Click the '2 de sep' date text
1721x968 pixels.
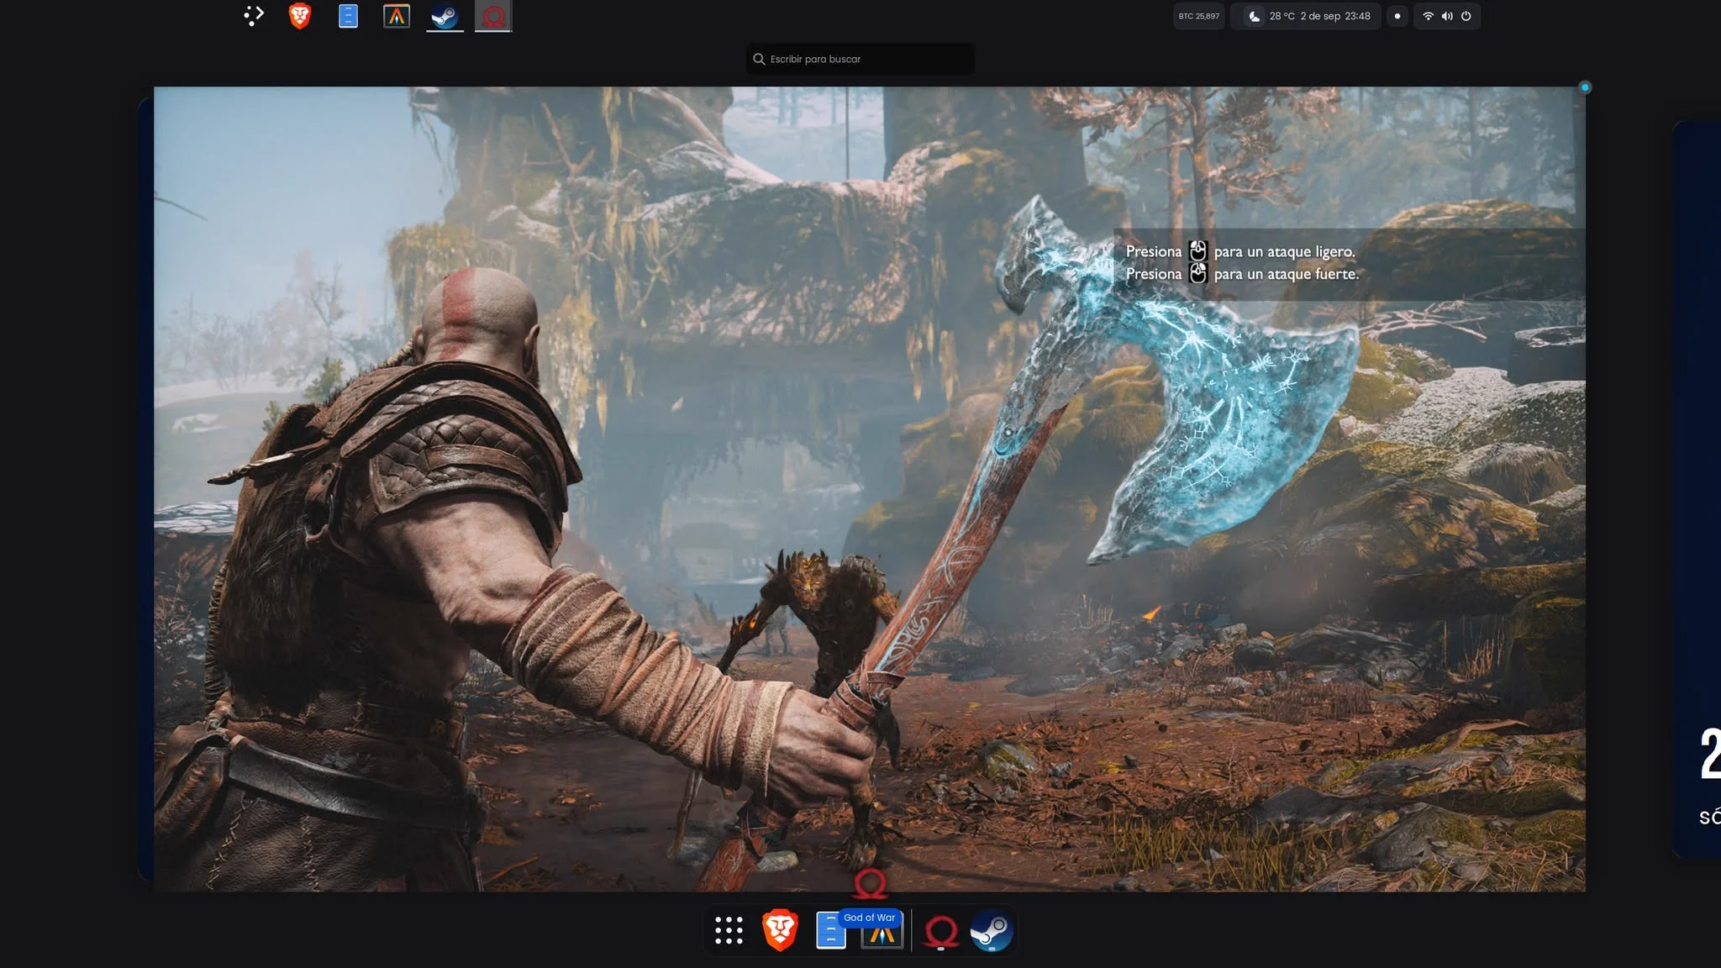[x=1320, y=16]
